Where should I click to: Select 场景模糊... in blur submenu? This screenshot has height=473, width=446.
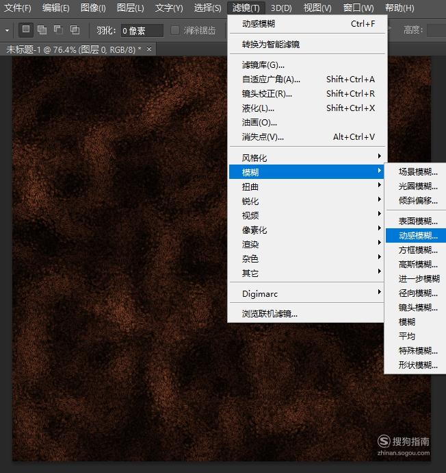(x=416, y=171)
